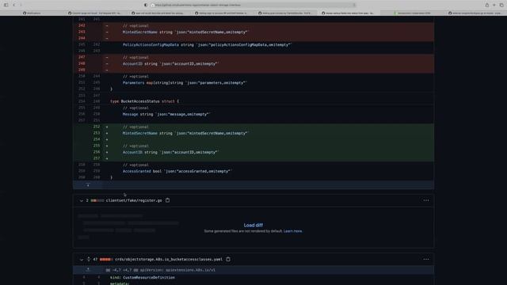Click the kind: CustomResourceDefinition line

(x=143, y=277)
